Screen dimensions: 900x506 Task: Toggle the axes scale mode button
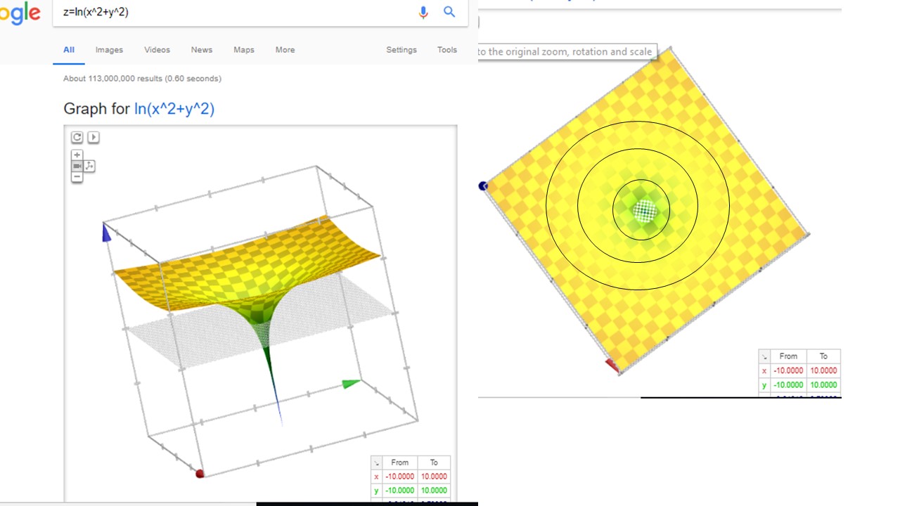coord(89,166)
